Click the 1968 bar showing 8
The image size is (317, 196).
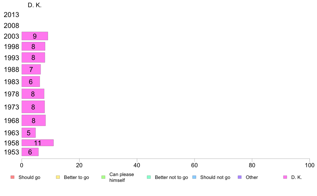coord(34,121)
